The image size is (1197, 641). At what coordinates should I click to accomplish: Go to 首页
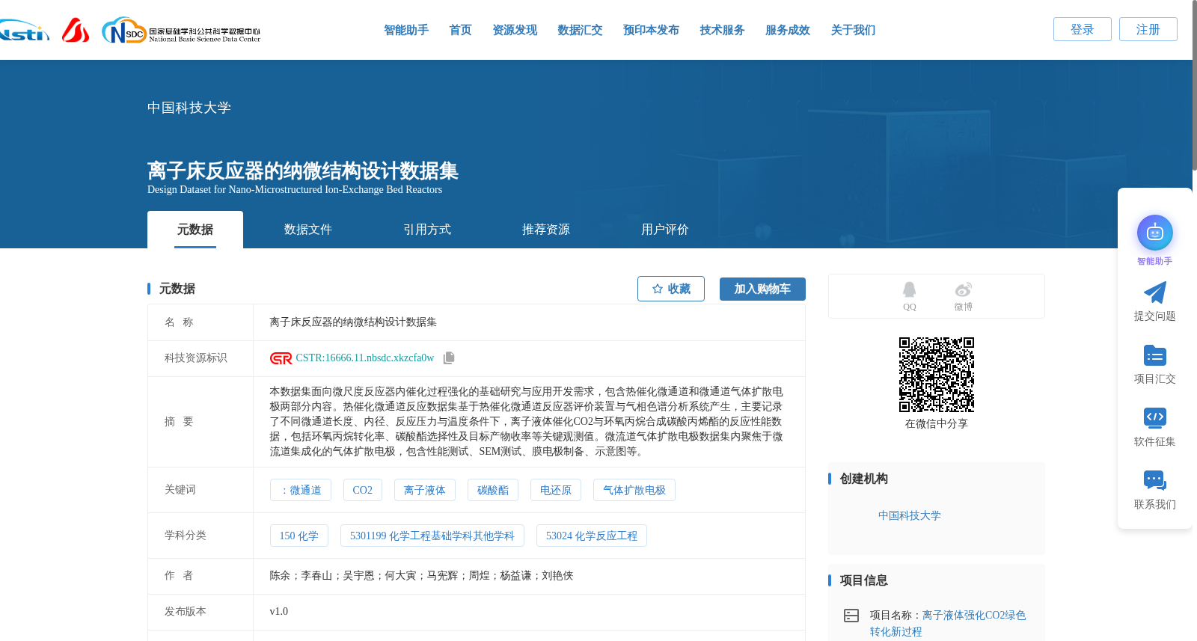click(460, 30)
